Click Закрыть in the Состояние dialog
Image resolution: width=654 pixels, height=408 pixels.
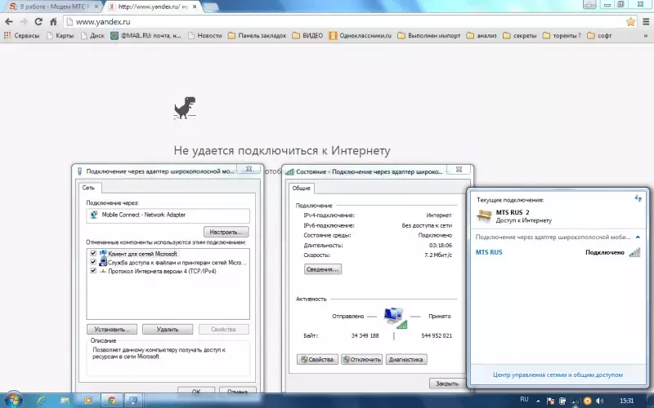(446, 384)
